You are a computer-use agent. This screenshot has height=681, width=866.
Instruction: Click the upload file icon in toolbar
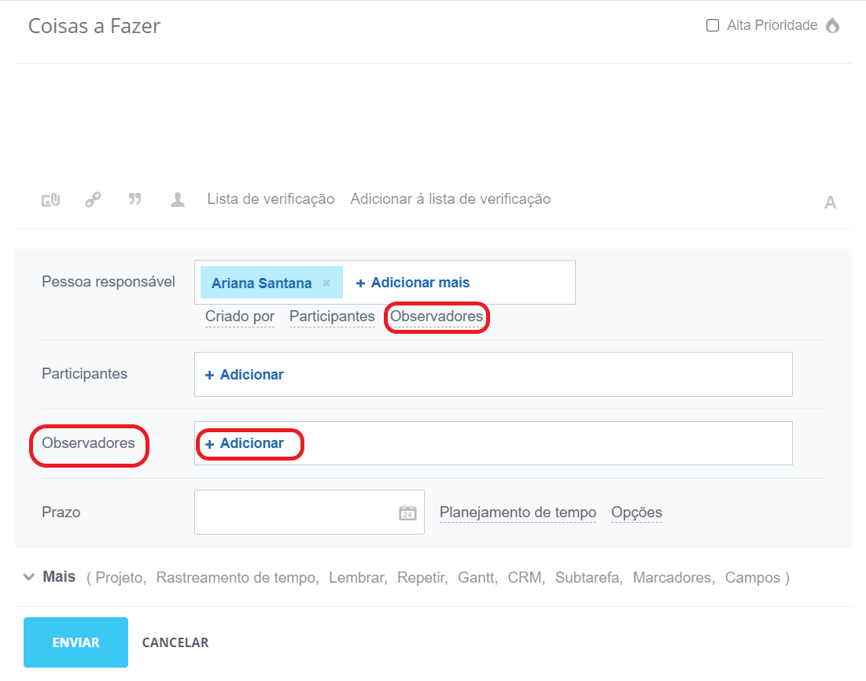point(51,200)
